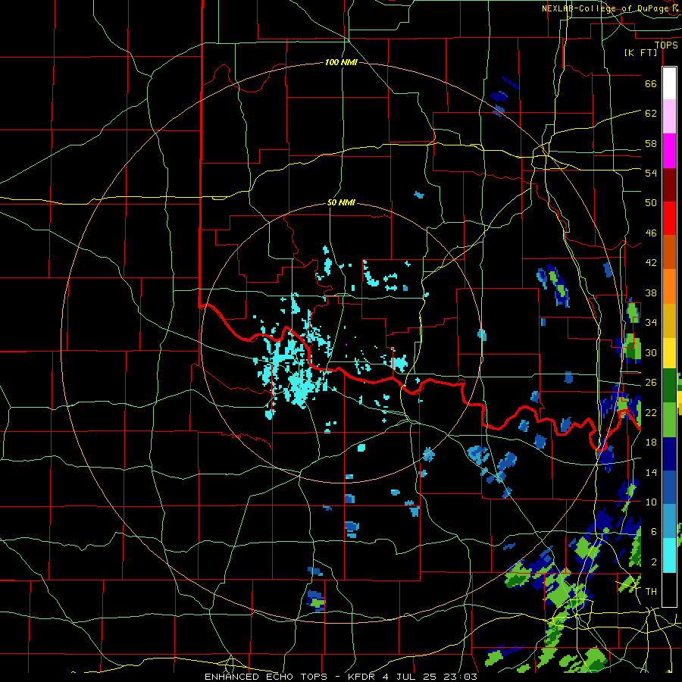The image size is (682, 682).
Task: Click the '[K FT]' units label
Action: 640,52
